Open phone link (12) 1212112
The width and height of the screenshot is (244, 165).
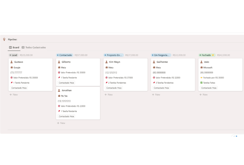[x=111, y=73]
